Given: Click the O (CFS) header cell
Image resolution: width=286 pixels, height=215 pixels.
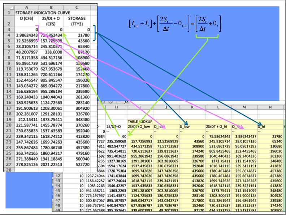Looking at the screenshot, I should [x=27, y=21].
